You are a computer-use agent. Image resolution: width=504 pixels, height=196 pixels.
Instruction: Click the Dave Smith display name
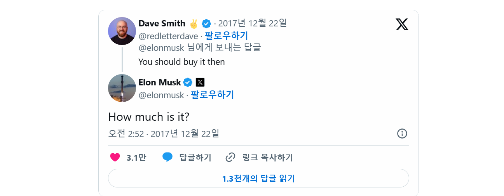(162, 24)
